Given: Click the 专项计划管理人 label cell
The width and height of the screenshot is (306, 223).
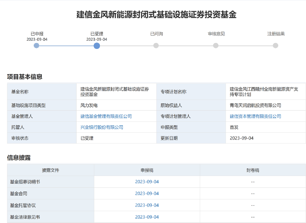Looking at the screenshot, I should click(191, 116).
